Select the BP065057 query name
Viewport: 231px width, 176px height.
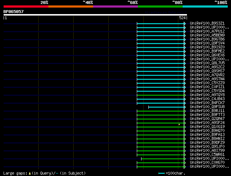(14, 12)
